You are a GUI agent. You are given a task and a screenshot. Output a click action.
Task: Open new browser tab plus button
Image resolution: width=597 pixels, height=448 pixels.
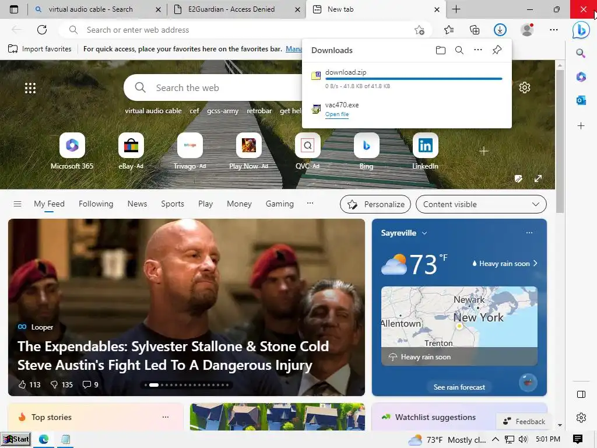click(x=456, y=9)
